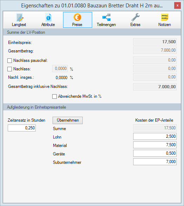The image size is (184, 206).
Task: Click the Zeitansatz in Stunden label
Action: click(x=26, y=120)
